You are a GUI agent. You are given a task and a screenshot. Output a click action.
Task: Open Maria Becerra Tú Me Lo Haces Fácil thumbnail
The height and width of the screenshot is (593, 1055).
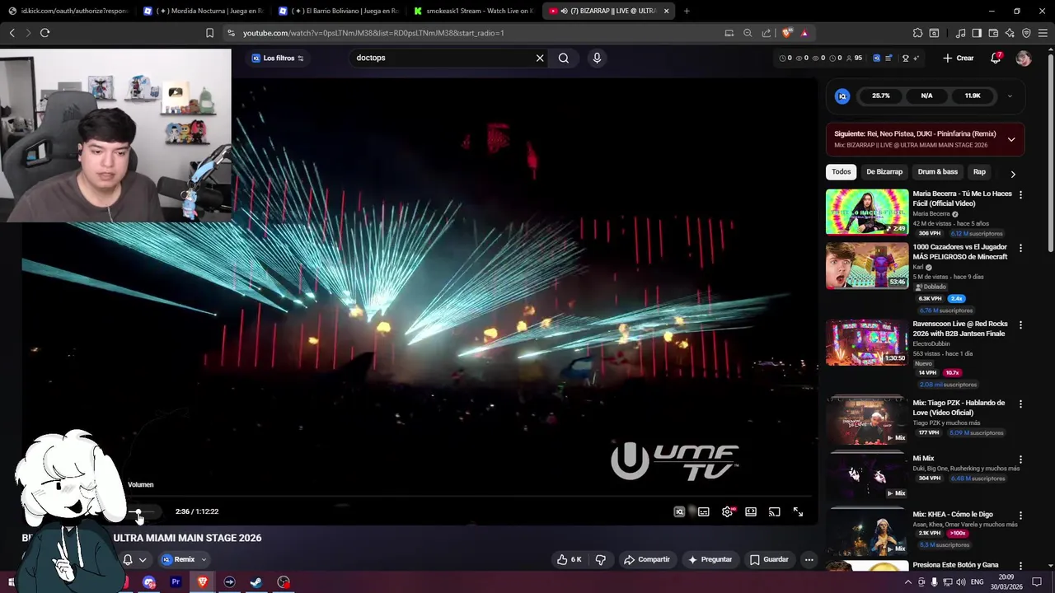(867, 212)
